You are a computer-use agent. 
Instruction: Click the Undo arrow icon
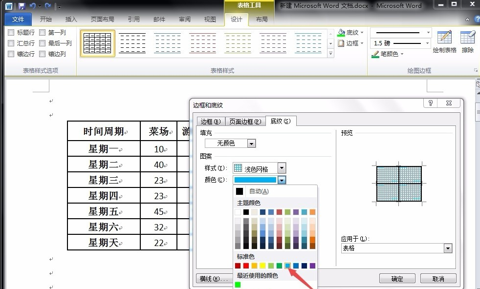tap(32, 6)
